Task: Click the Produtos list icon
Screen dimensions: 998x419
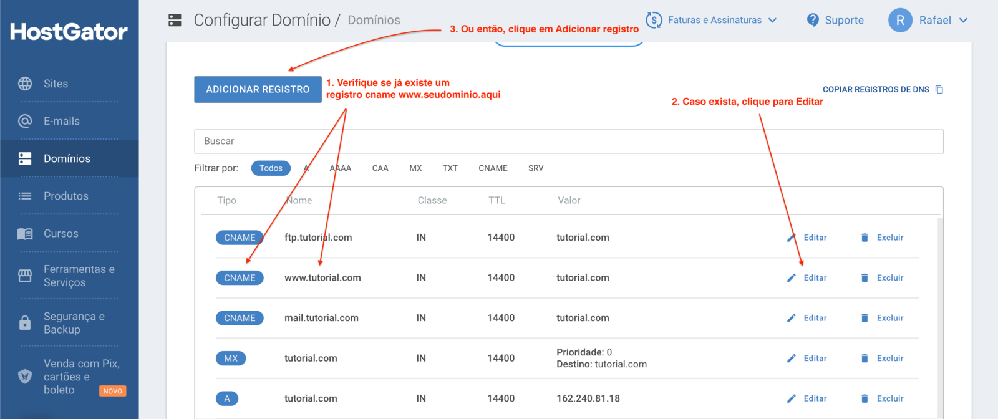Action: (x=25, y=196)
